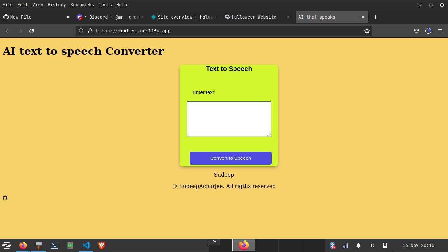Open the notifications bell in the tray
Viewport: 448px width, 252px height.
coord(358,245)
